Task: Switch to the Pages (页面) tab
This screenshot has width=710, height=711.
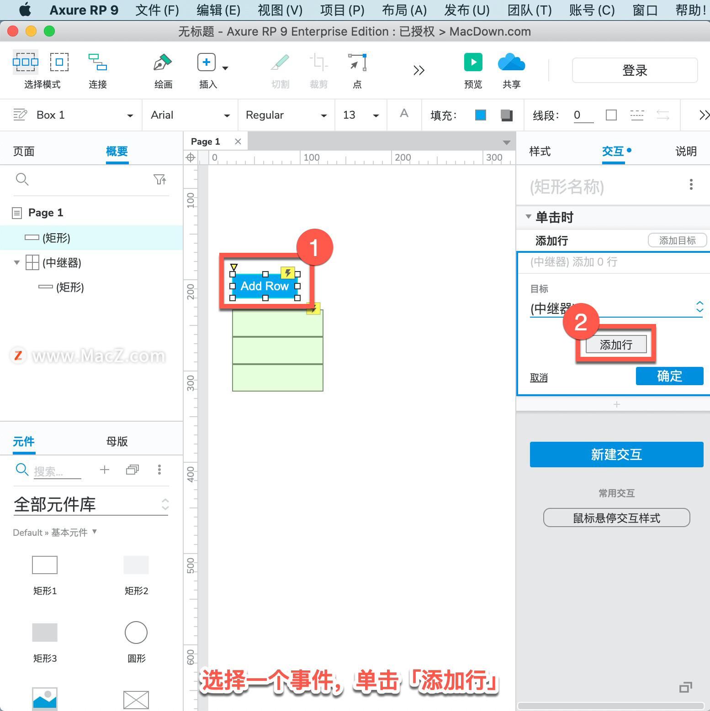Action: pyautogui.click(x=24, y=151)
